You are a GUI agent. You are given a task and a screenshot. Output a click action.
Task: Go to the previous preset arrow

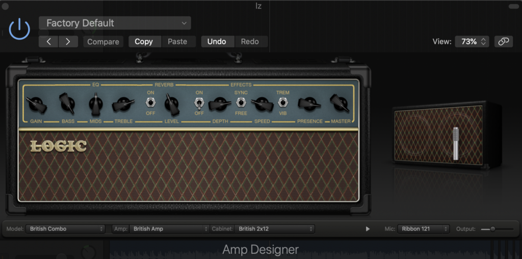(x=48, y=42)
